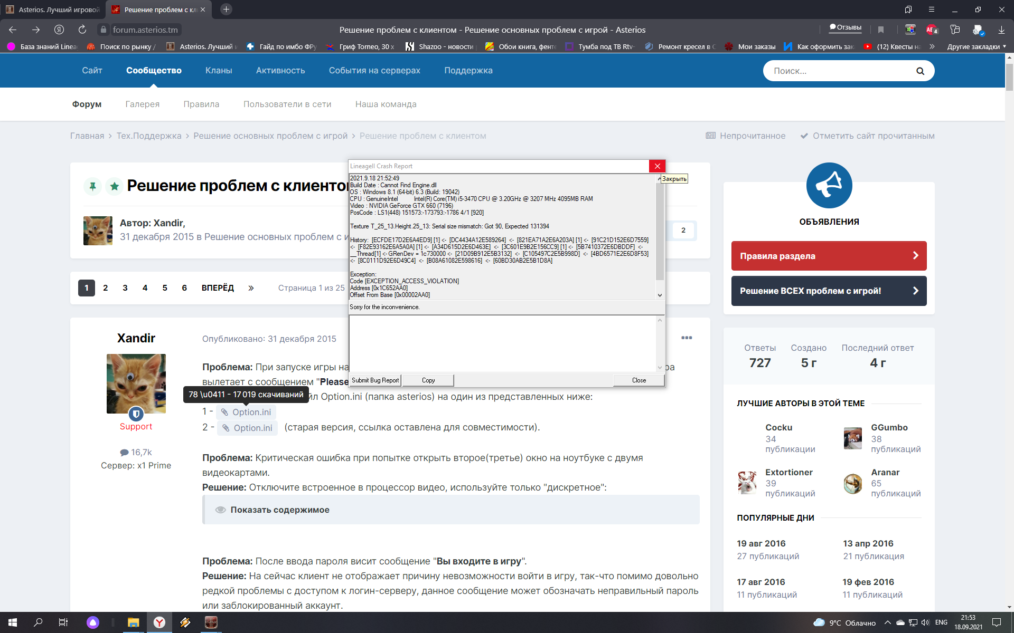Viewport: 1014px width, 633px height.
Task: Click the Отзывы button in address bar
Action: click(x=846, y=27)
